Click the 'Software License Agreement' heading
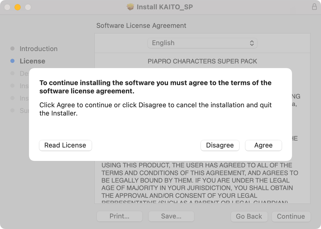 pyautogui.click(x=141, y=26)
